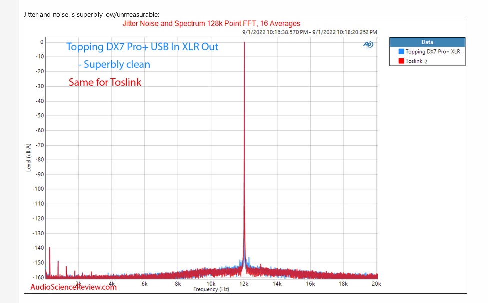The height and width of the screenshot is (303, 488).
Task: Click the -100 level axis tick label
Action: [38, 189]
